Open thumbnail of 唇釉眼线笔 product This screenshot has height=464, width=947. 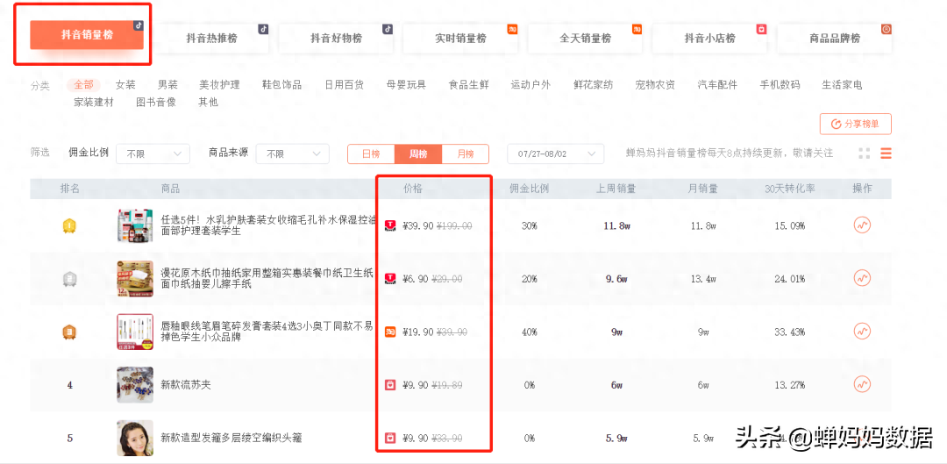[x=135, y=332]
